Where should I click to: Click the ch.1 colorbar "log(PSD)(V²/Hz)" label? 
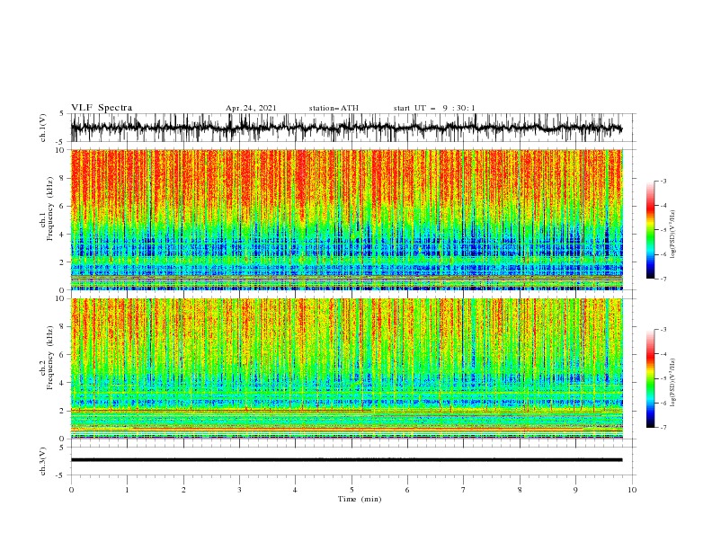(x=673, y=235)
